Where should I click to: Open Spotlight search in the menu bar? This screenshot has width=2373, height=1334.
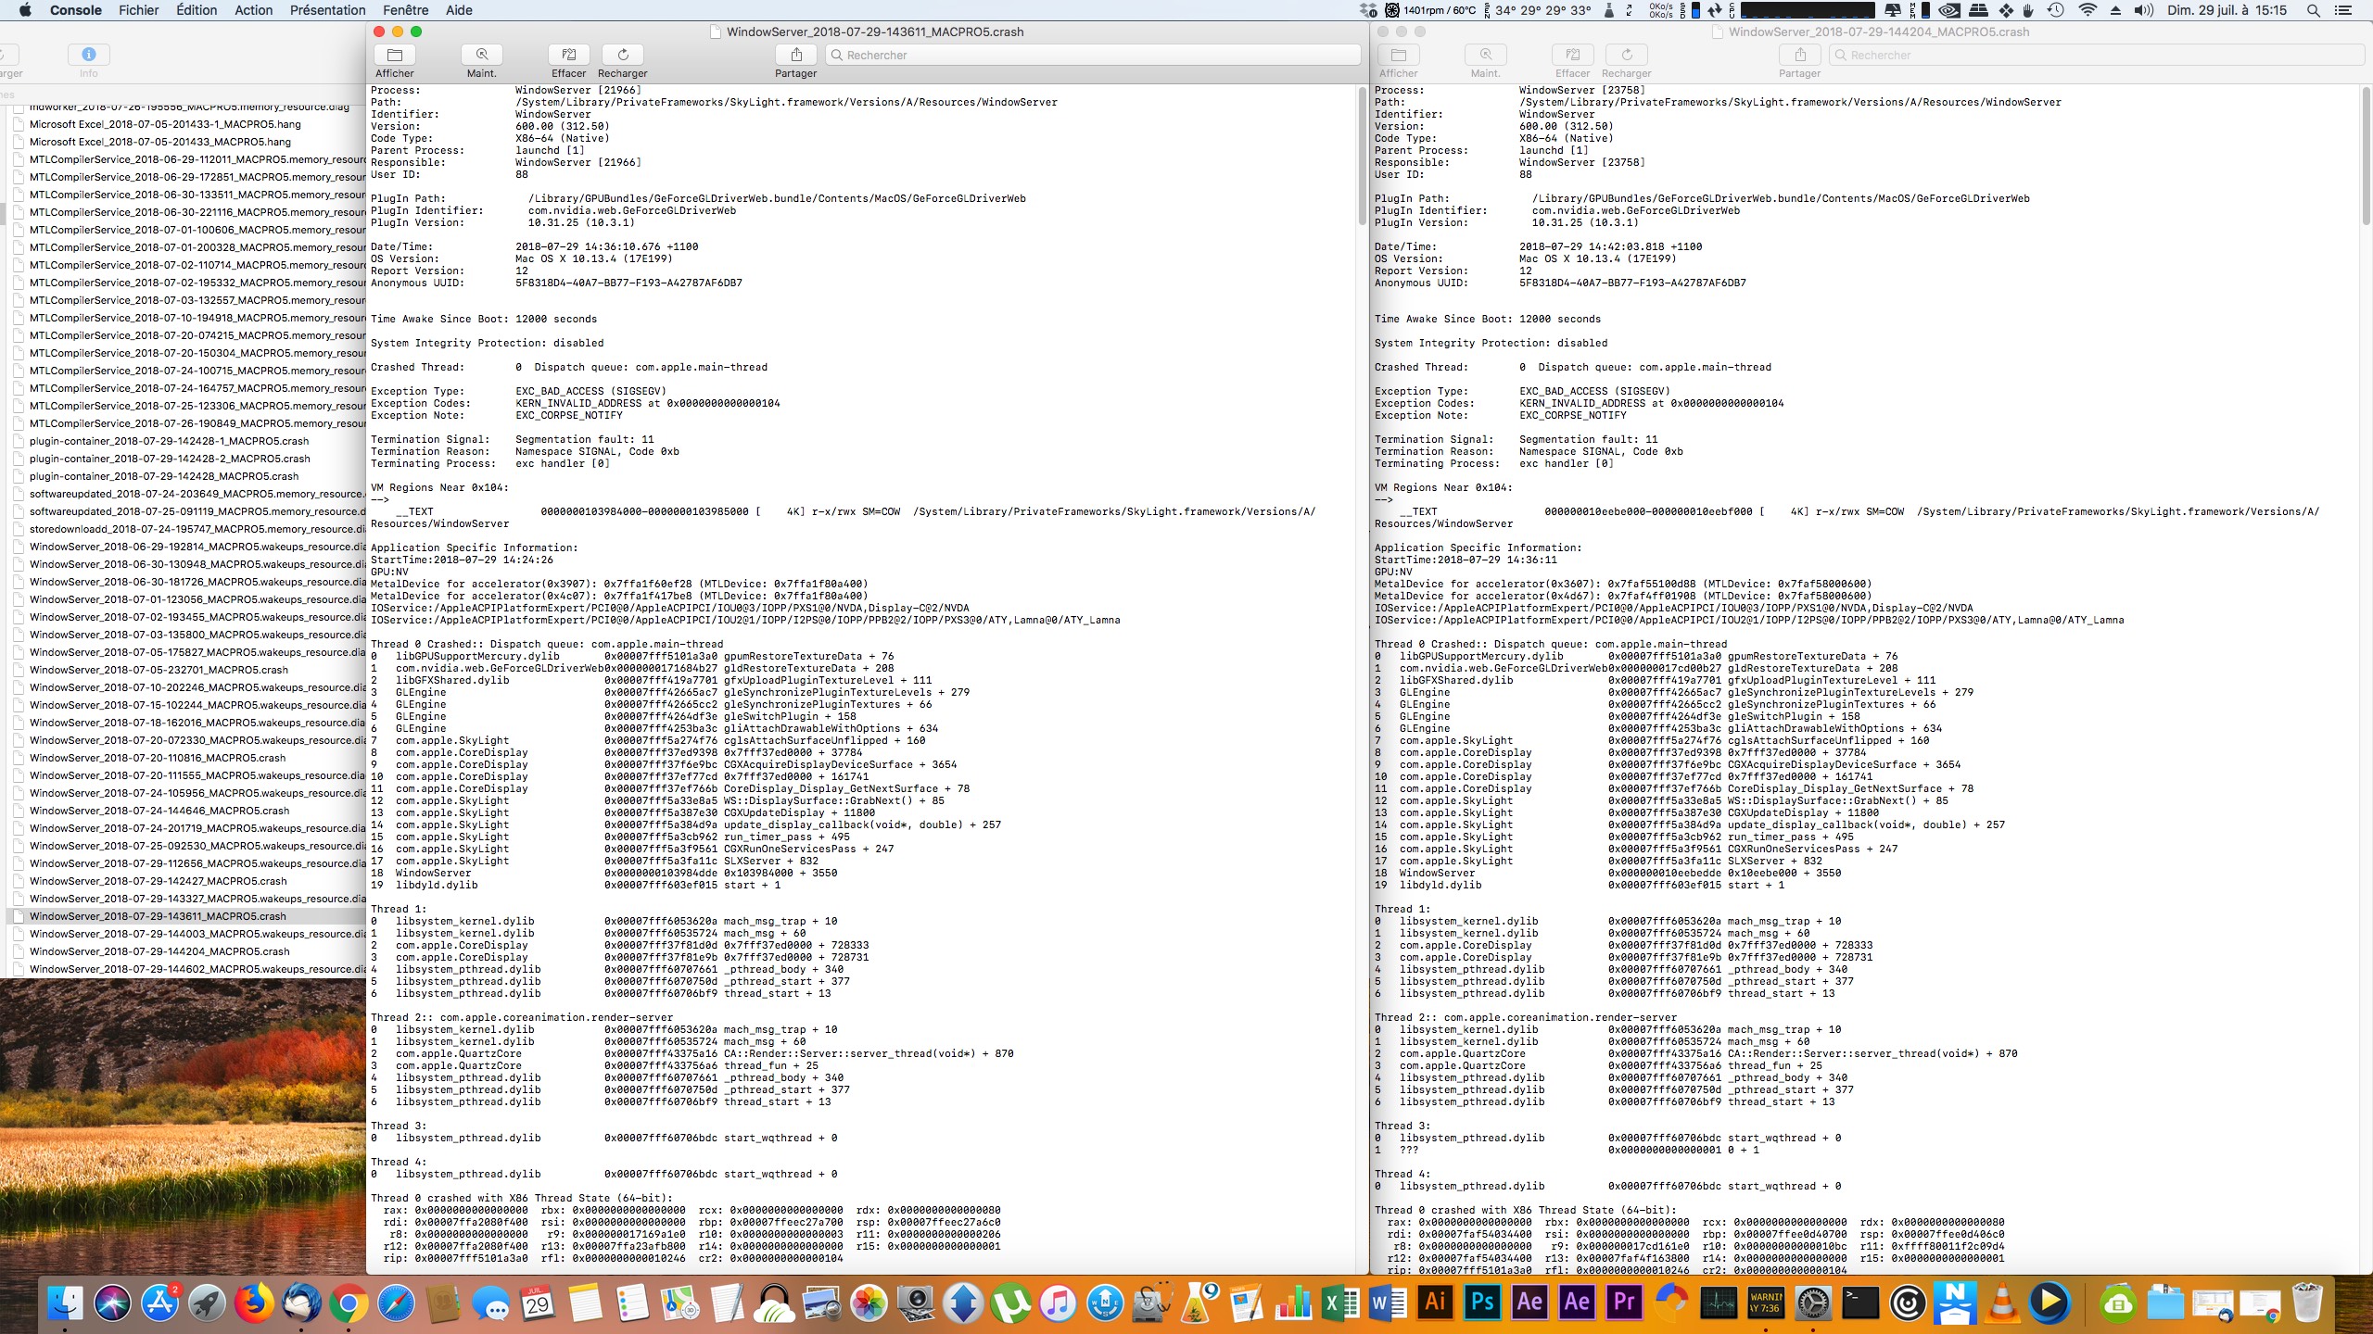pyautogui.click(x=2313, y=10)
